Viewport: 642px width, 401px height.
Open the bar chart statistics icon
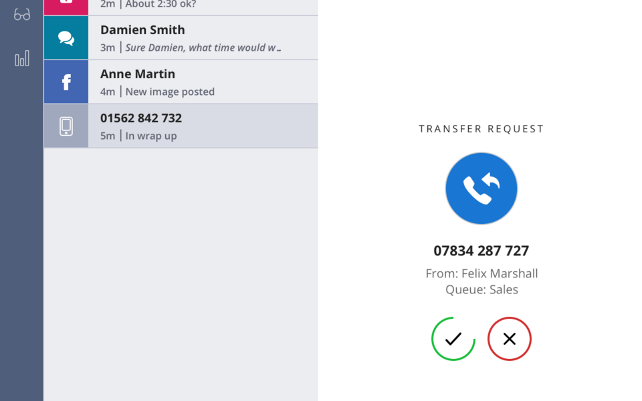pyautogui.click(x=22, y=58)
